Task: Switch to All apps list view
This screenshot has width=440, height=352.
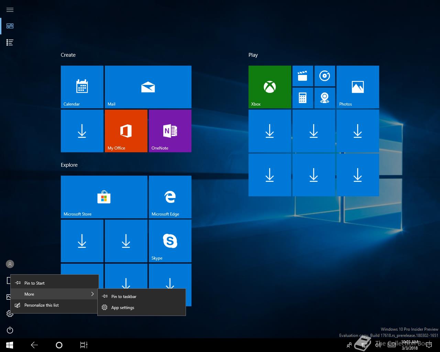Action: [x=10, y=43]
